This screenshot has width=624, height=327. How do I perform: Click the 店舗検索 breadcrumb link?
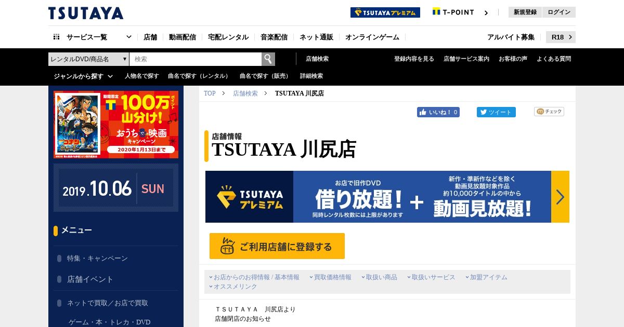[x=245, y=93]
